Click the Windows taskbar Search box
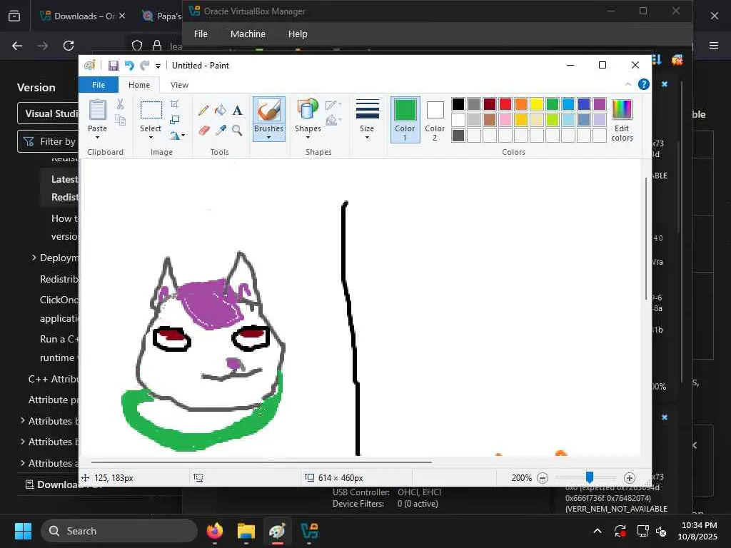Screen dimensions: 731x548 [119, 531]
